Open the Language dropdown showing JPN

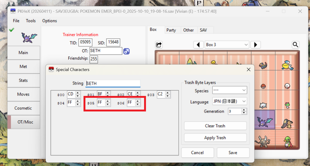229,101
